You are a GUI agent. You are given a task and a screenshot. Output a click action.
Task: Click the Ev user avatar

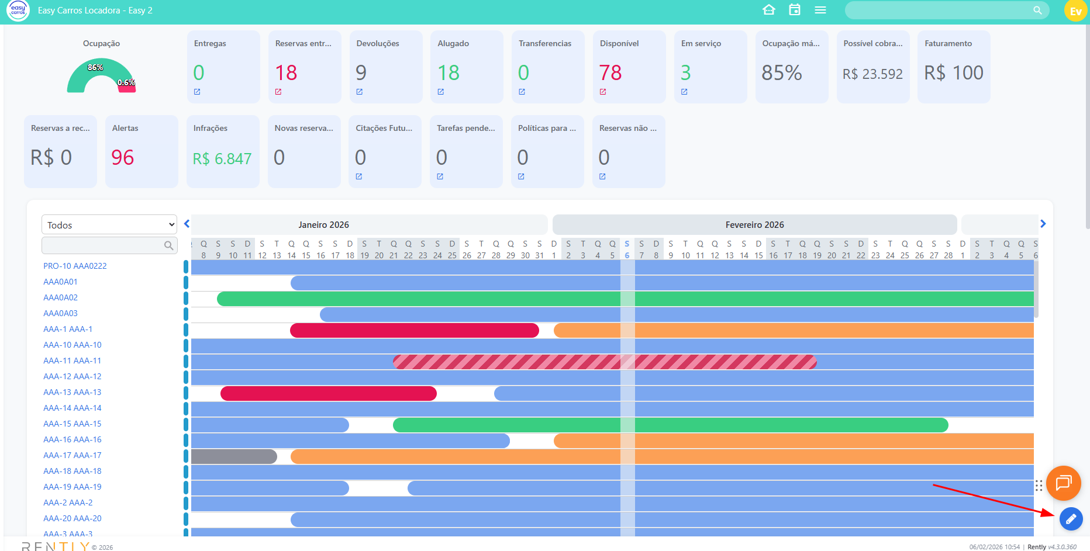[1075, 11]
